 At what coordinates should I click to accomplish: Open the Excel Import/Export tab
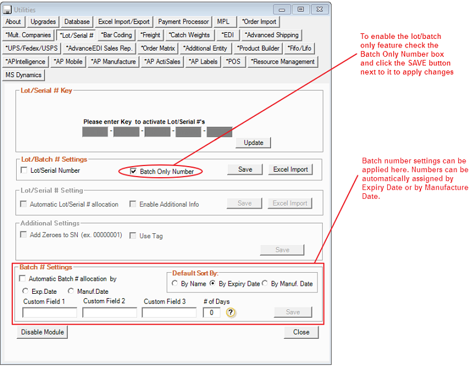[123, 22]
